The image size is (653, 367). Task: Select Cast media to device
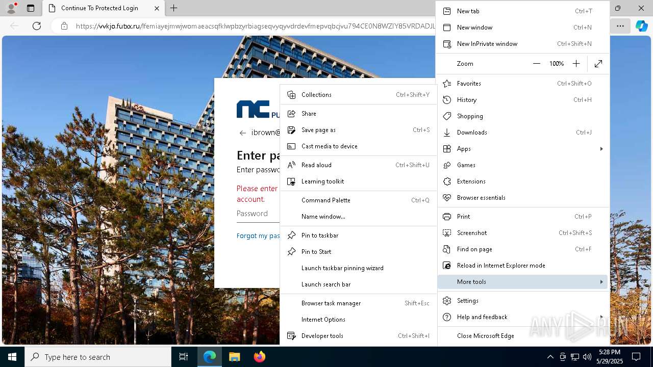coord(359,146)
